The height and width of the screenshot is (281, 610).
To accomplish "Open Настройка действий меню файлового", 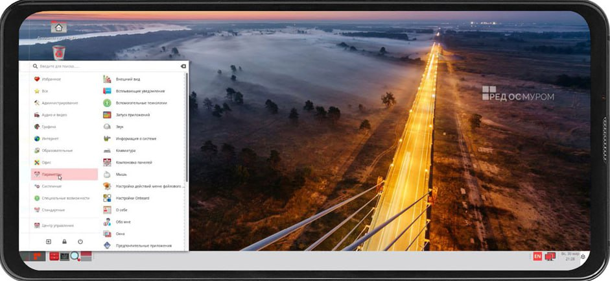I will tap(143, 186).
